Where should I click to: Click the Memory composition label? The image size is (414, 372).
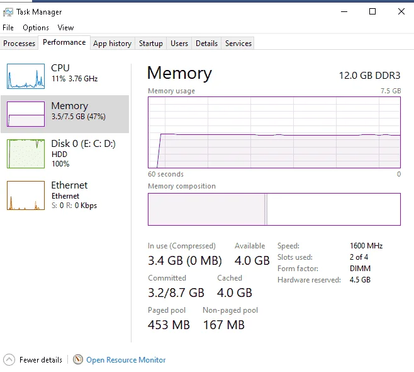point(182,186)
